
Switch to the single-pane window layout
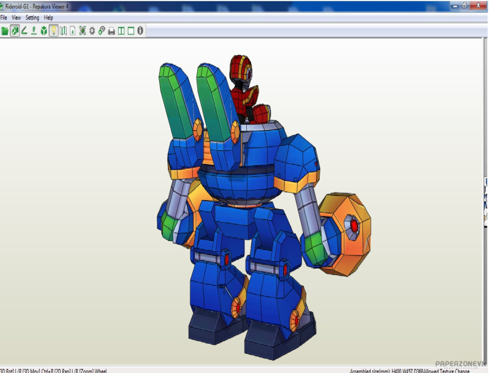pyautogui.click(x=130, y=31)
